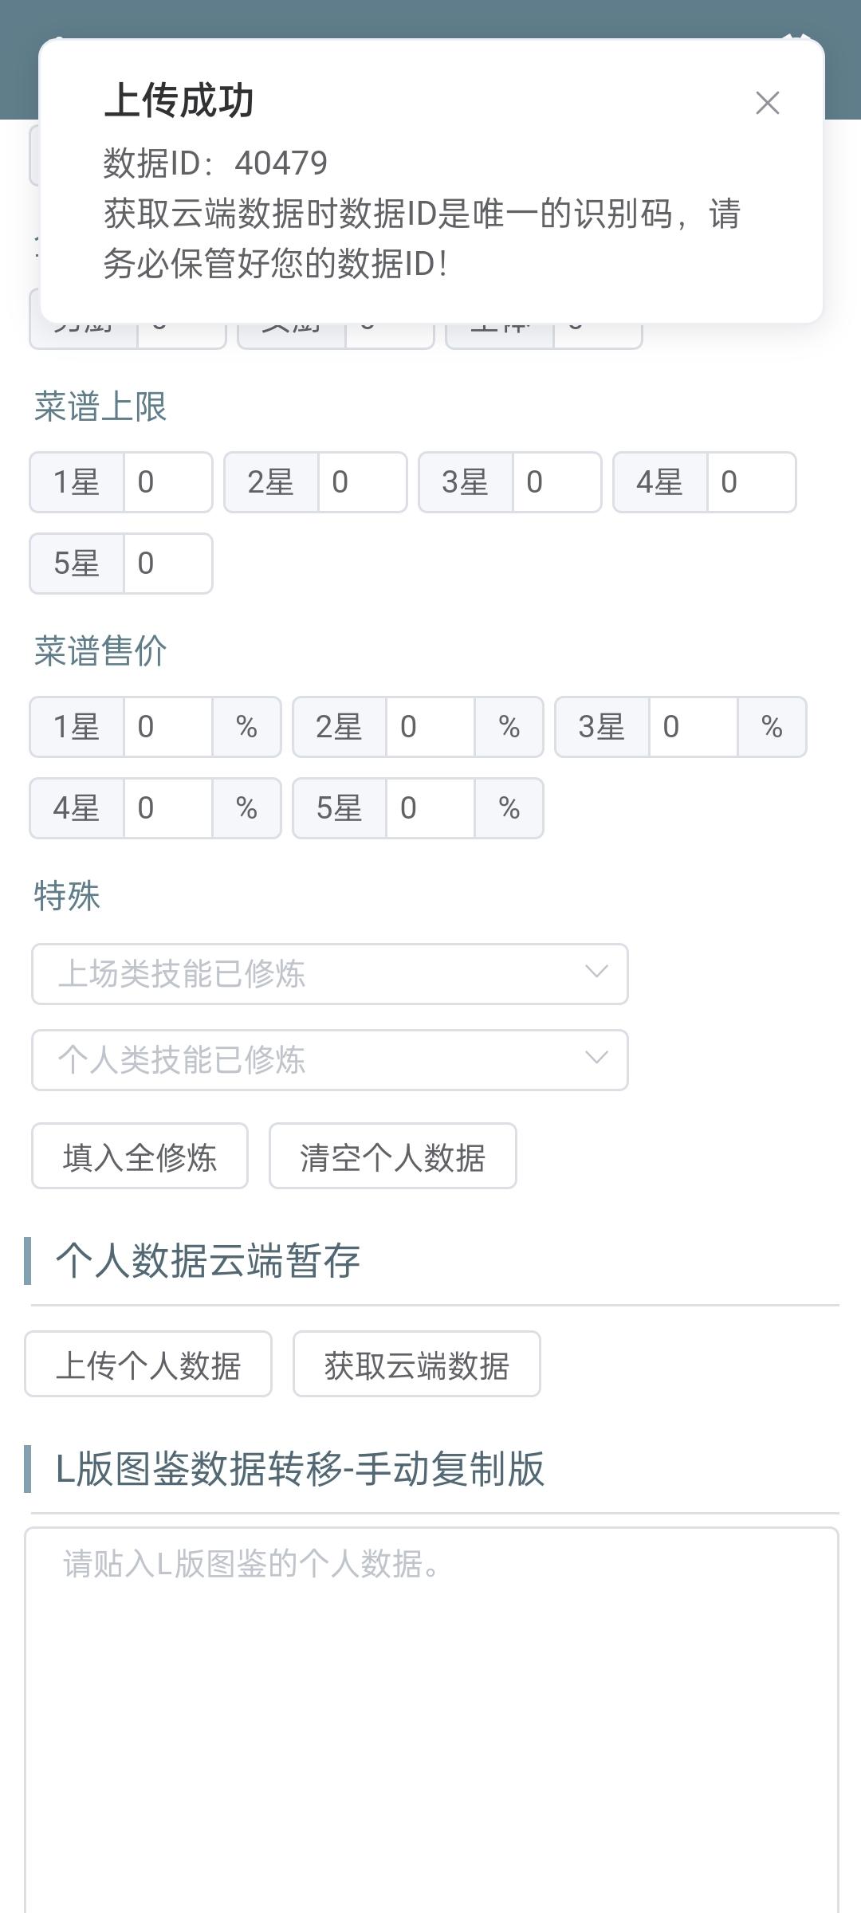Click the 数据ID 40479 text in notification
This screenshot has width=861, height=1913.
click(215, 163)
